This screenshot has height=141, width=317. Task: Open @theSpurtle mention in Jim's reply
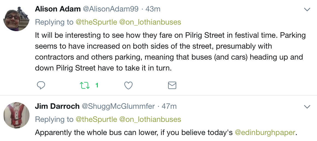96,119
